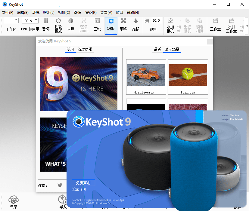
Task: Open the 云库 cloud library
Action: coord(14,202)
